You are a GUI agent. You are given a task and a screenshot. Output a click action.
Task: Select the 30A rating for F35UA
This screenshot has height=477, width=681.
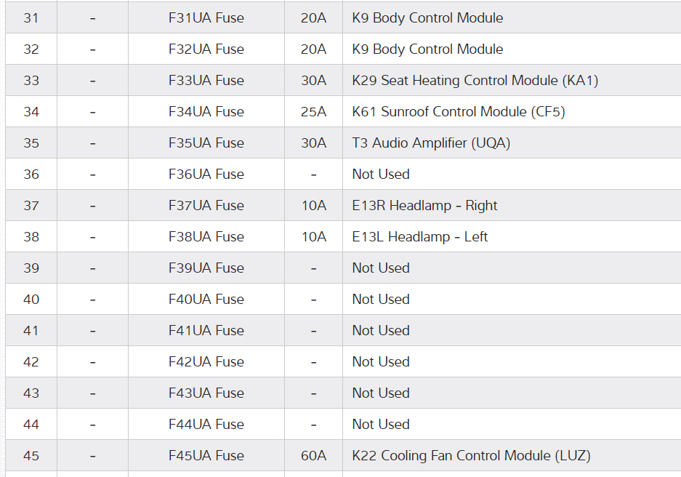pyautogui.click(x=313, y=143)
